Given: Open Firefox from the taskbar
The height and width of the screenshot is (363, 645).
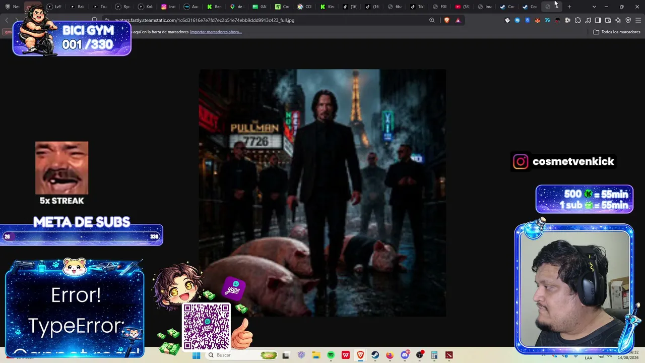Looking at the screenshot, I should tap(390, 355).
